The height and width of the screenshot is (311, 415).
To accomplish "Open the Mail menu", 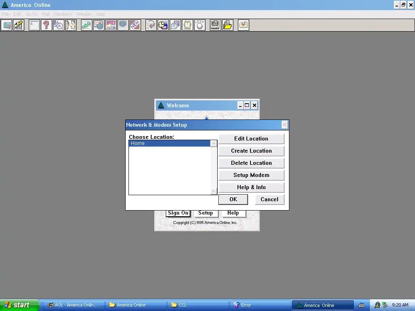I will pos(45,14).
